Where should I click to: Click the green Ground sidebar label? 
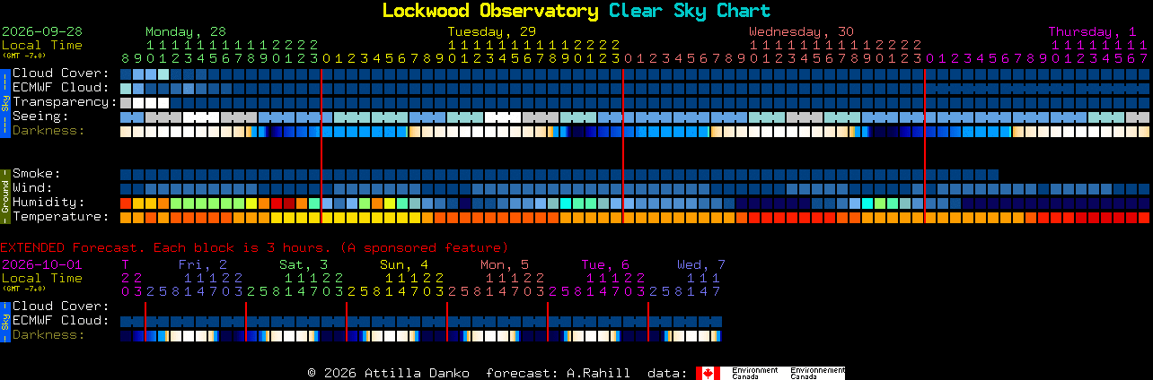point(4,195)
